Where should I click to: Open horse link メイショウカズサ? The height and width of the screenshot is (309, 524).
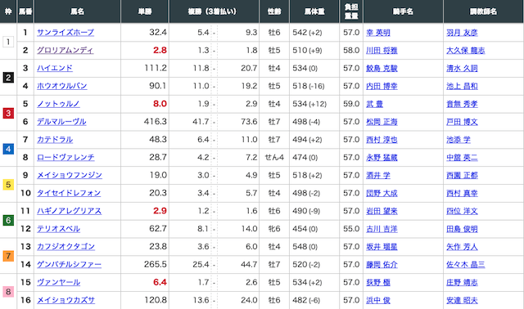65,300
